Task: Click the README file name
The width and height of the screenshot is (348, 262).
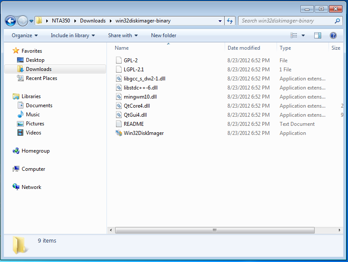Action: click(x=134, y=124)
